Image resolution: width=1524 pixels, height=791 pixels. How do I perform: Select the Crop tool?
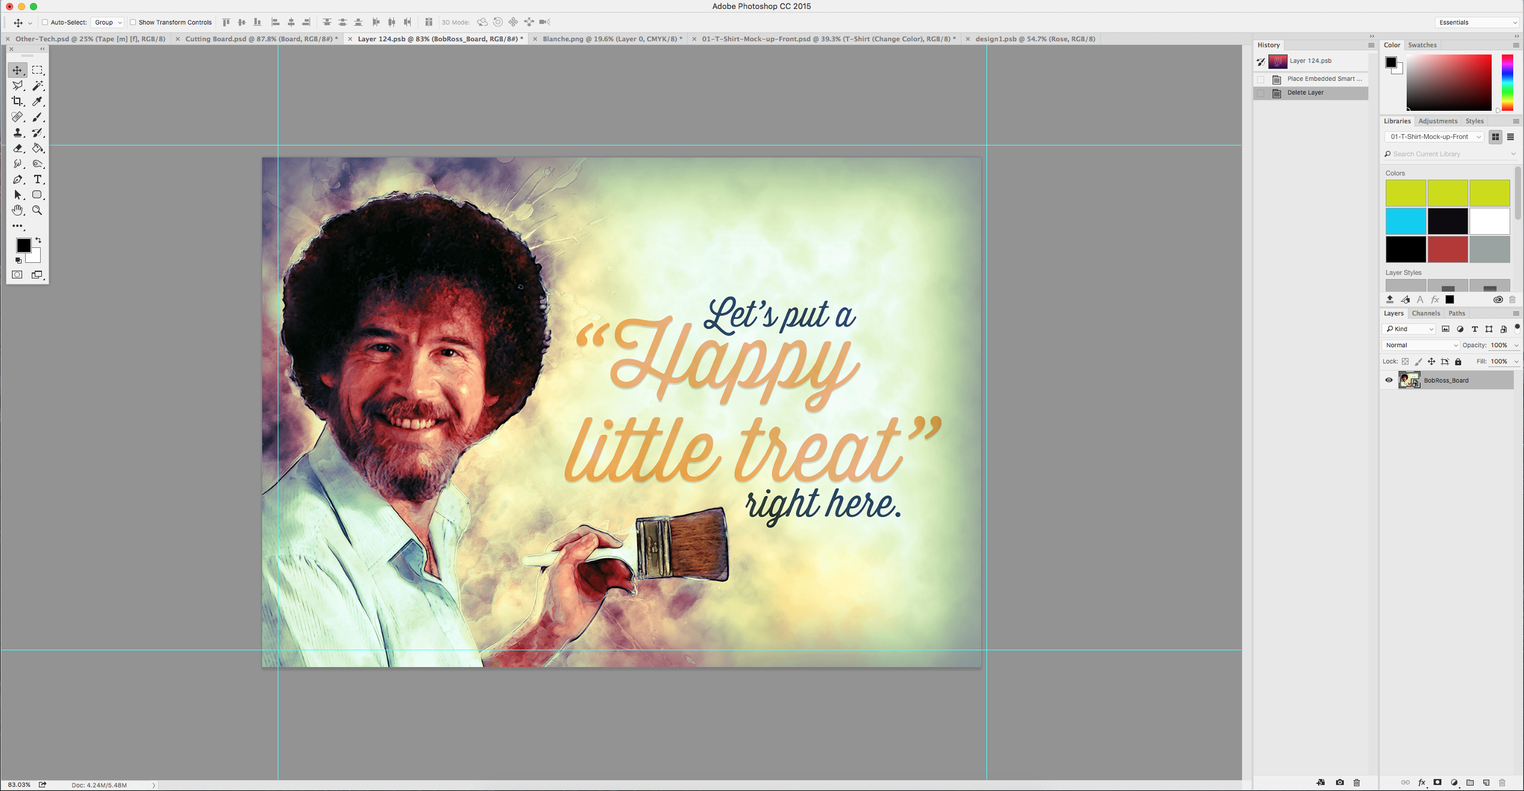tap(17, 101)
